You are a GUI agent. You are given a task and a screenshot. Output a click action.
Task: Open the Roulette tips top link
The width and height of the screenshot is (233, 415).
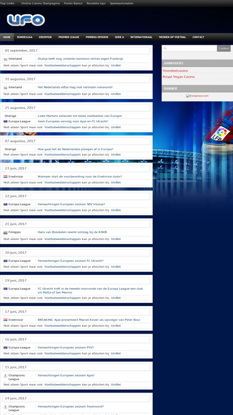point(96,4)
